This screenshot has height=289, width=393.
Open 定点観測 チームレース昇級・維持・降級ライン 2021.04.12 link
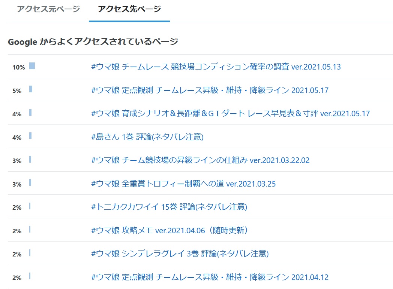click(x=210, y=277)
